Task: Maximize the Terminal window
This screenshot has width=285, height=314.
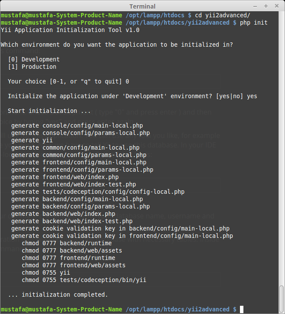Action: tap(266, 6)
